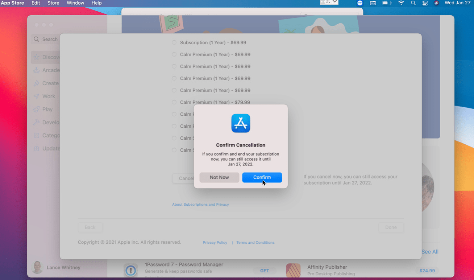
Task: Open the Develop hammer icon in sidebar
Action: click(x=36, y=122)
